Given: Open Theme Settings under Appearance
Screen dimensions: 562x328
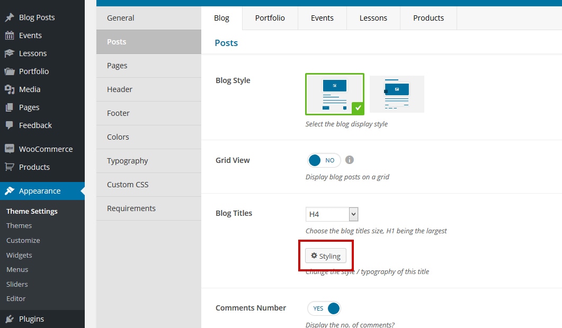Looking at the screenshot, I should point(32,211).
